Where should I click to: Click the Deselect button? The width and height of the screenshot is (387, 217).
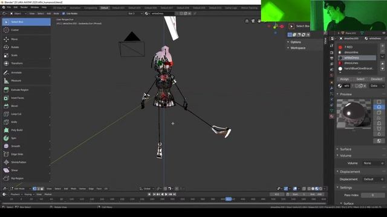click(x=376, y=79)
